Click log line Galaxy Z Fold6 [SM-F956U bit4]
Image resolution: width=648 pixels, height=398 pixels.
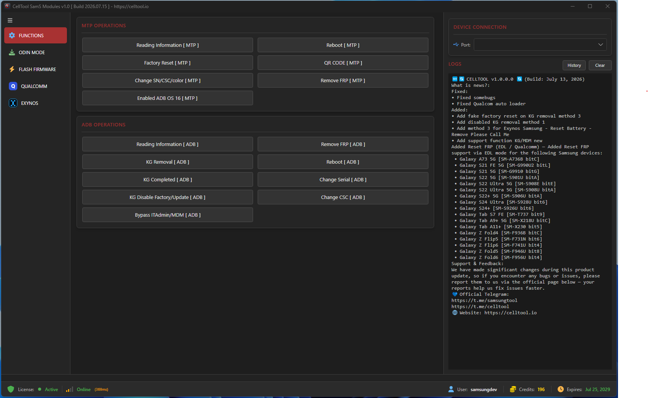pyautogui.click(x=501, y=257)
